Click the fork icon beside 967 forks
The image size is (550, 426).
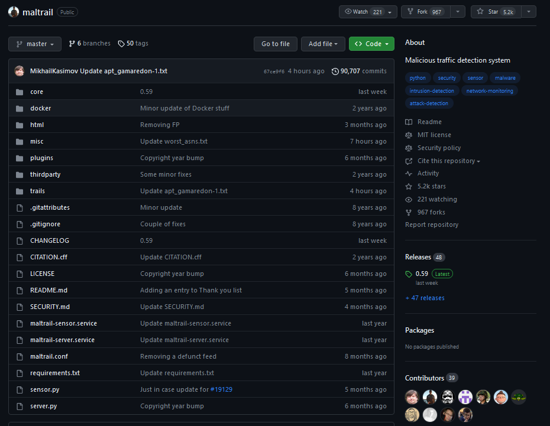[x=409, y=212]
